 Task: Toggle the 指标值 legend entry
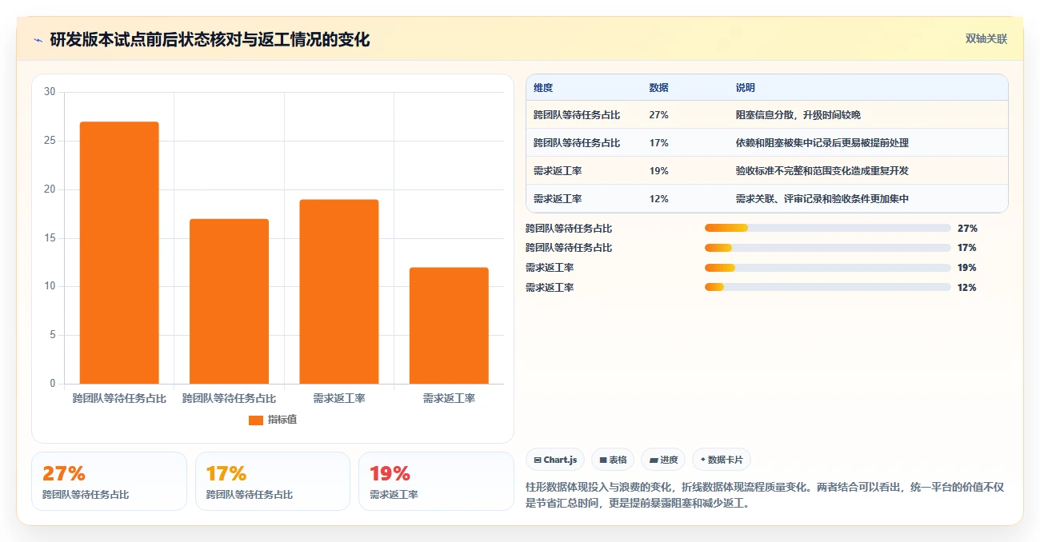273,420
